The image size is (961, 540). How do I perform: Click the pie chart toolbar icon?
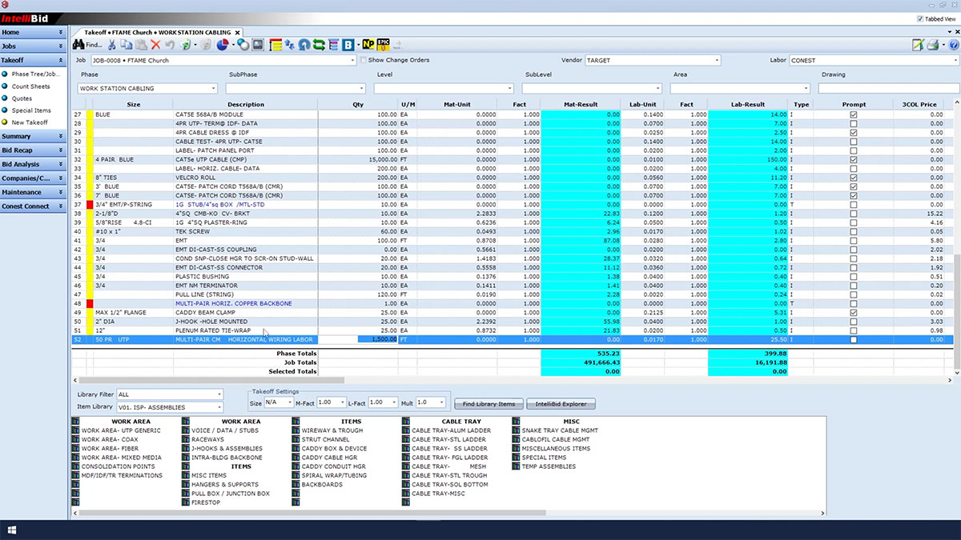click(223, 45)
